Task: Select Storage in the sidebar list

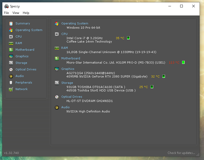Action: coord(21,63)
